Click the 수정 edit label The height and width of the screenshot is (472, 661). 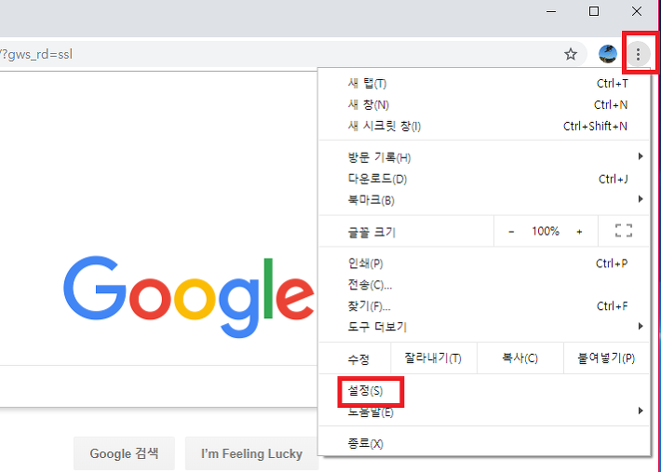(x=358, y=359)
